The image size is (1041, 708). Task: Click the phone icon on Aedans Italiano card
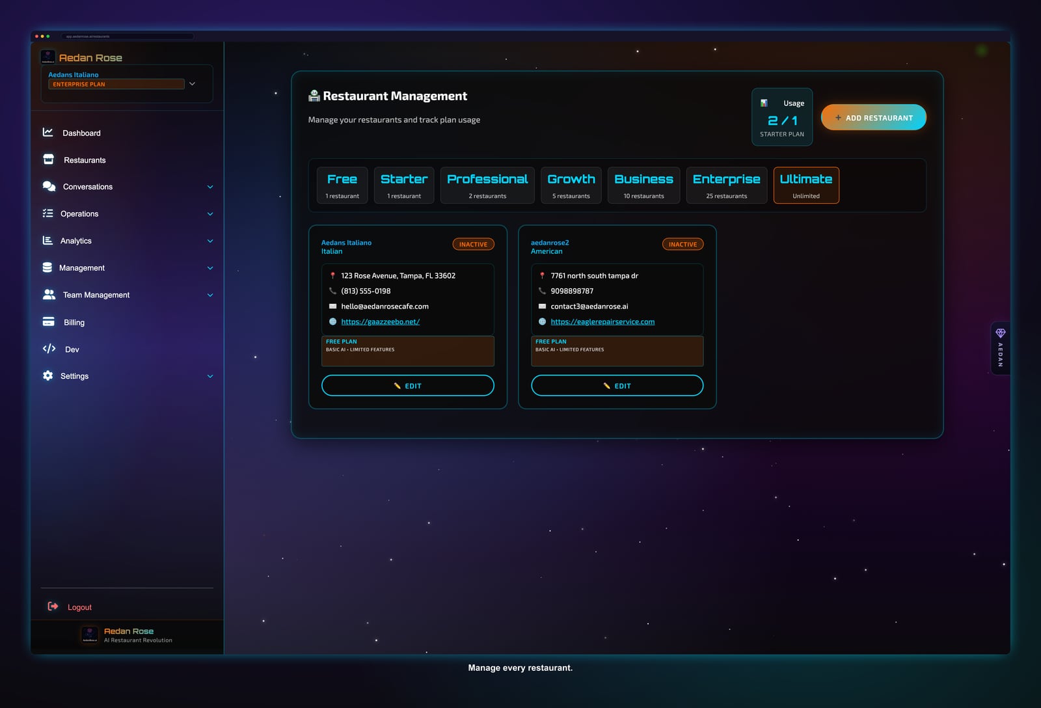pos(332,291)
